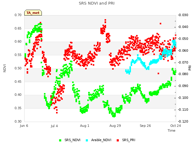Select the Arable_NDVI legend label

coord(101,140)
